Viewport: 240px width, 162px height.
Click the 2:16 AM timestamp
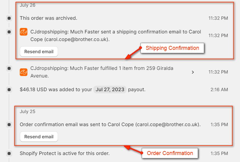point(219,90)
